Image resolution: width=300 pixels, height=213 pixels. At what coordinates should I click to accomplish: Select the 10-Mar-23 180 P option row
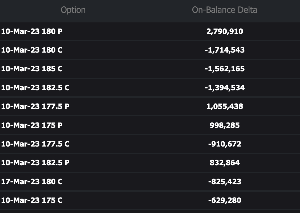tap(32, 31)
